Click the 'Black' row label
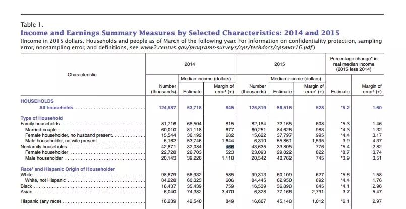 pyautogui.click(x=26, y=186)
